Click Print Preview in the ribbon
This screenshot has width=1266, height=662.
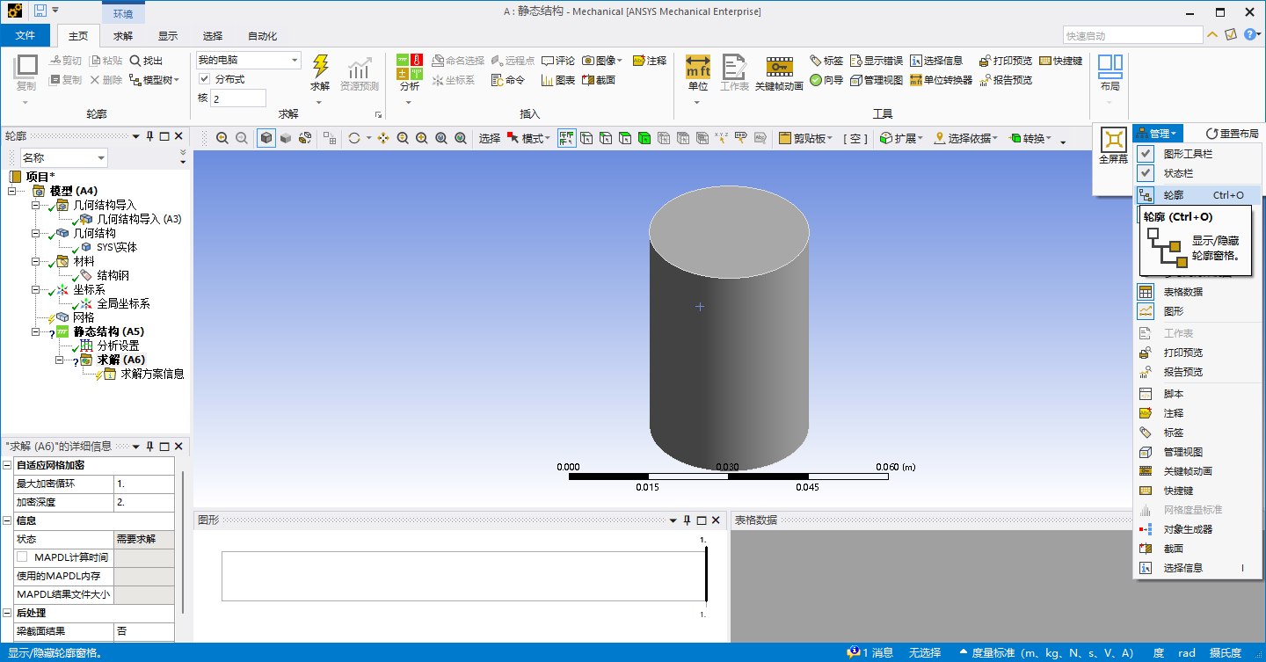pos(1006,61)
